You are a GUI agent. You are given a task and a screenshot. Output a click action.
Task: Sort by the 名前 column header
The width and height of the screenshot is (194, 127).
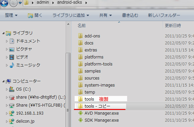pyautogui.click(x=82, y=26)
